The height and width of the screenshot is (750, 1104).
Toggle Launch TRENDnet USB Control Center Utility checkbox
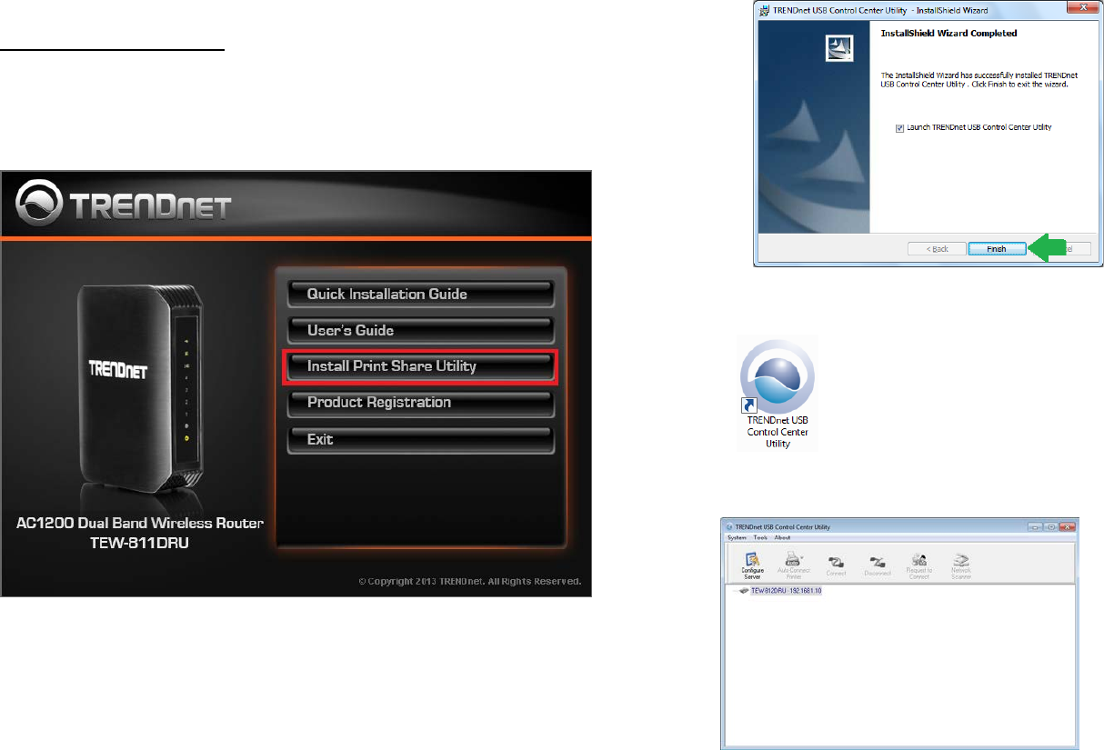click(899, 127)
